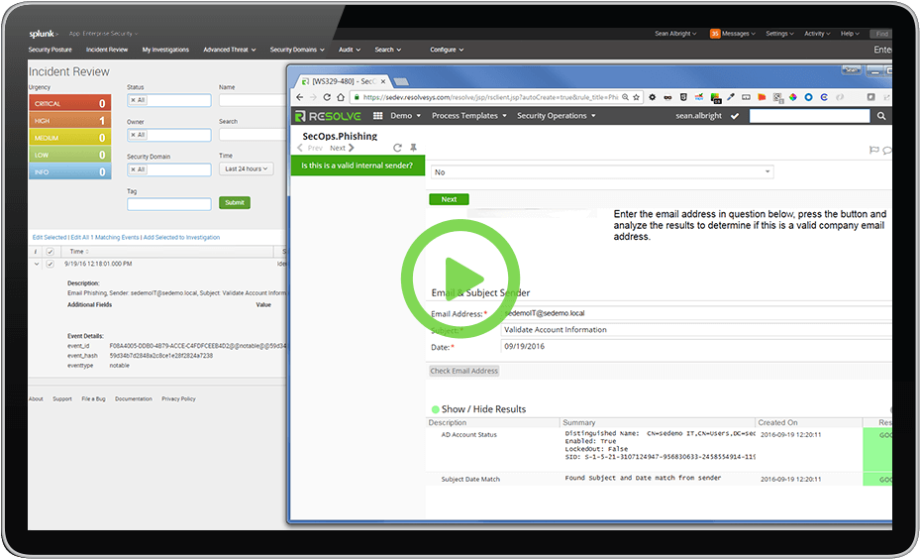Open the Demo menu in Resolve
Viewport: 920px width, 559px height.
(x=405, y=116)
